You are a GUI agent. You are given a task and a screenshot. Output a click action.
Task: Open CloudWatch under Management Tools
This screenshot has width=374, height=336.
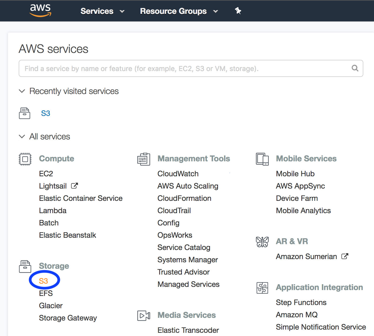tap(178, 174)
